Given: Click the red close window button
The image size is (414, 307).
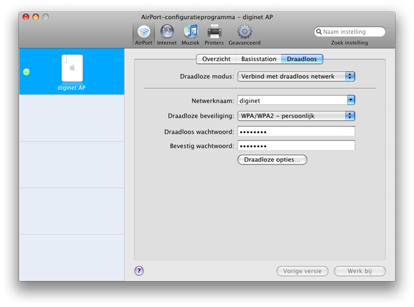Looking at the screenshot, I should [26, 17].
